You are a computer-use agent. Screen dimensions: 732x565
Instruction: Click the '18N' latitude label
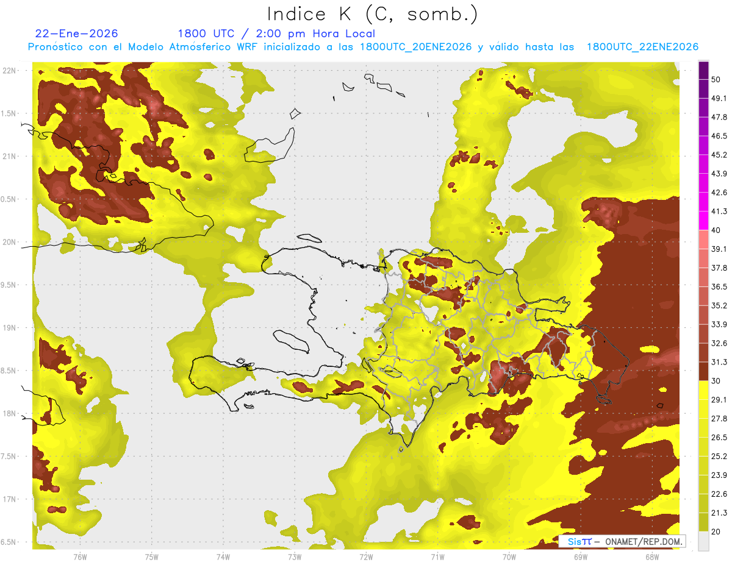click(9, 414)
